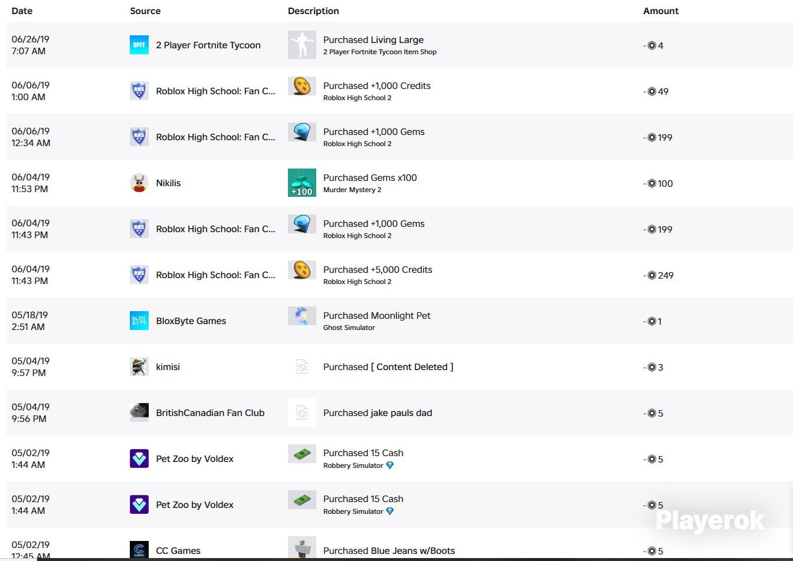Select the 06/26/19 7:07 AM date cell
The width and height of the screenshot is (793, 561).
(31, 45)
